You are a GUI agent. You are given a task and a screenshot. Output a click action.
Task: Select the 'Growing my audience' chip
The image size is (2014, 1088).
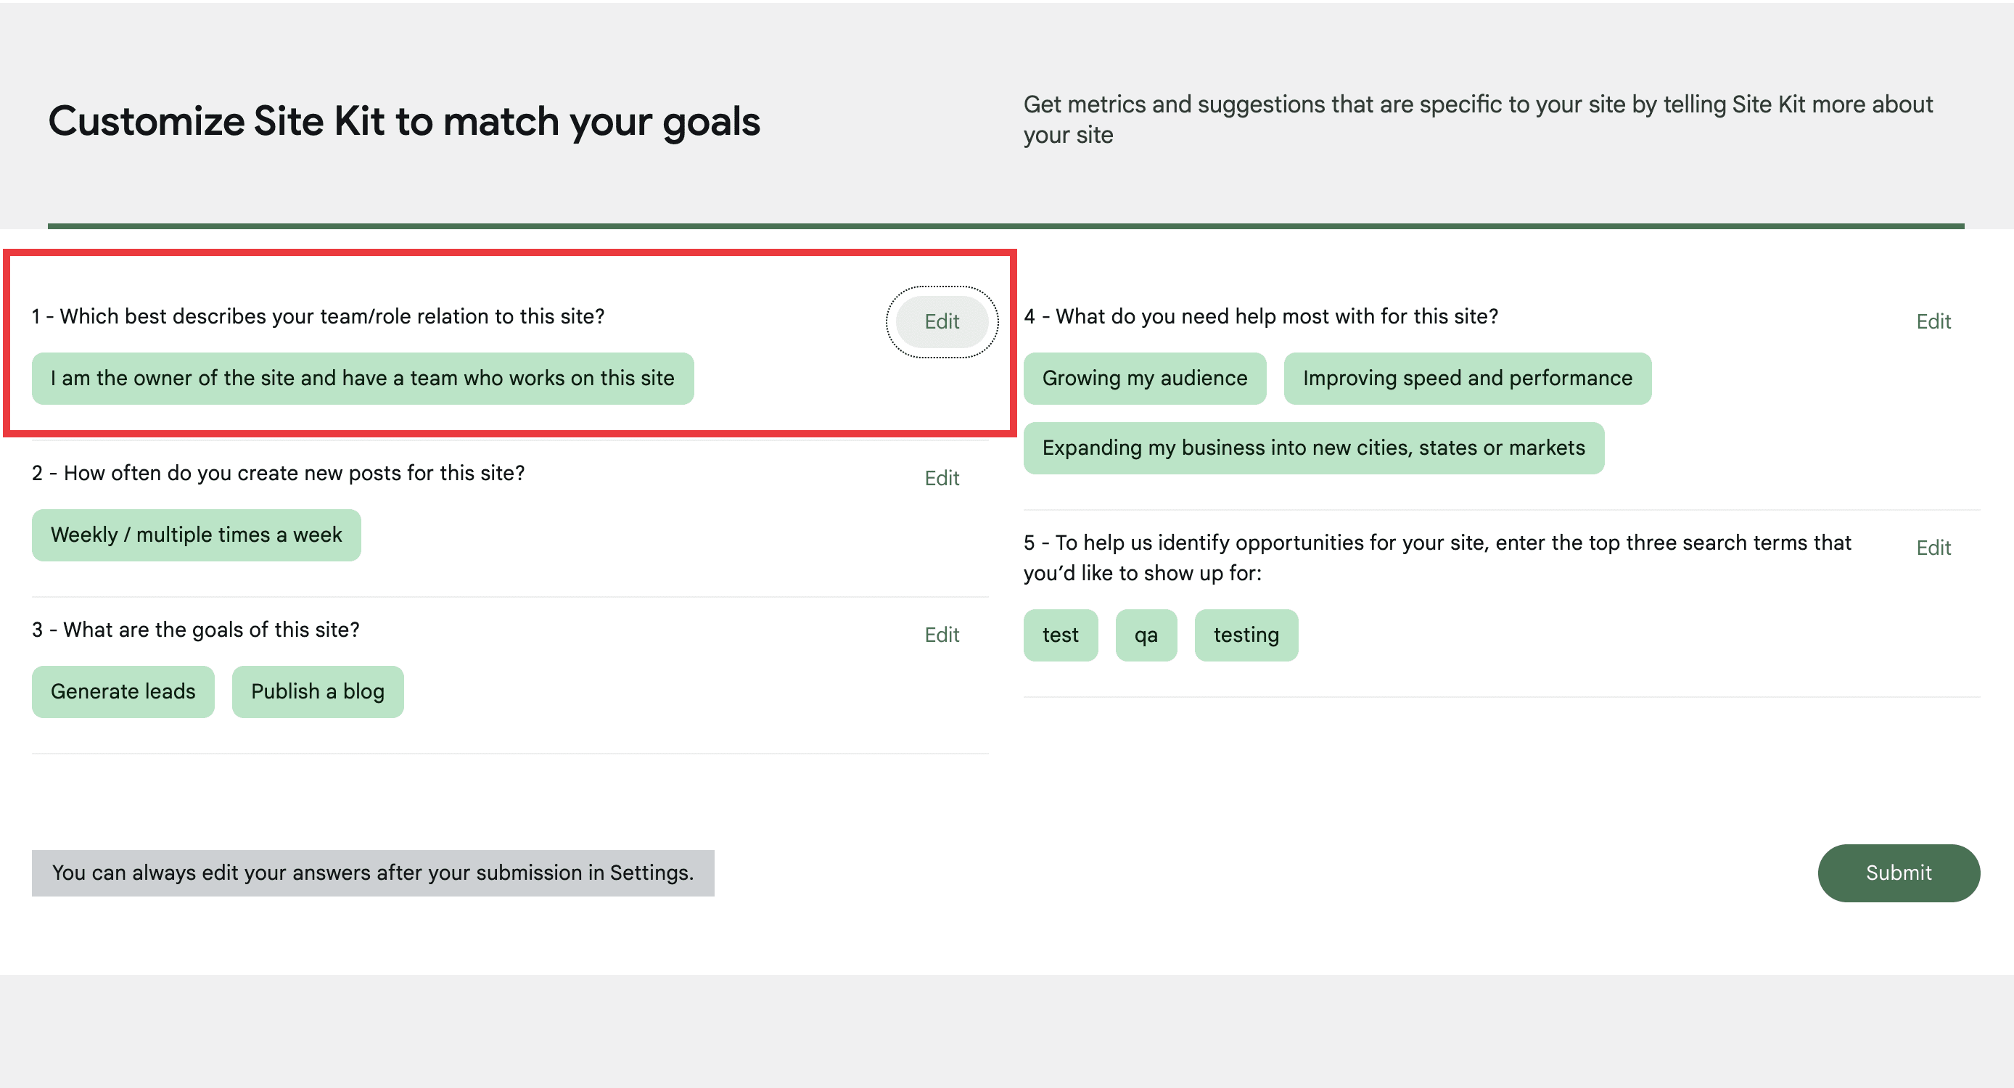point(1144,379)
